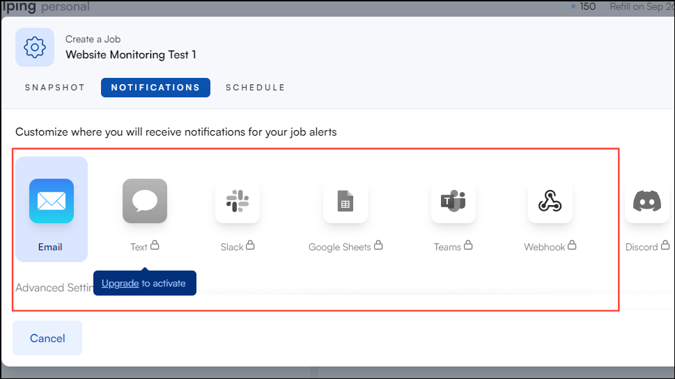Image resolution: width=675 pixels, height=379 pixels.
Task: Click the Webhook label text
Action: [x=544, y=247]
